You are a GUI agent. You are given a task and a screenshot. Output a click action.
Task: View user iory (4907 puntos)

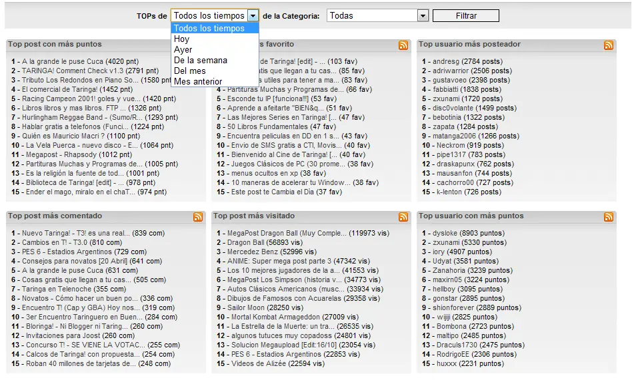click(439, 252)
